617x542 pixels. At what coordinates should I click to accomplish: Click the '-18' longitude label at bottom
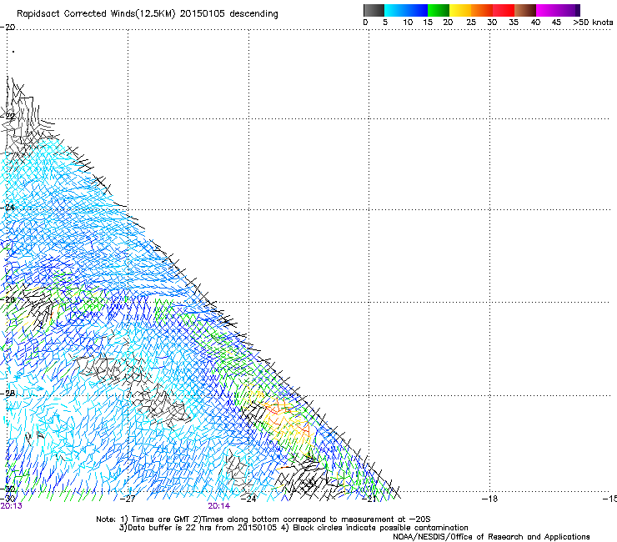pos(489,499)
